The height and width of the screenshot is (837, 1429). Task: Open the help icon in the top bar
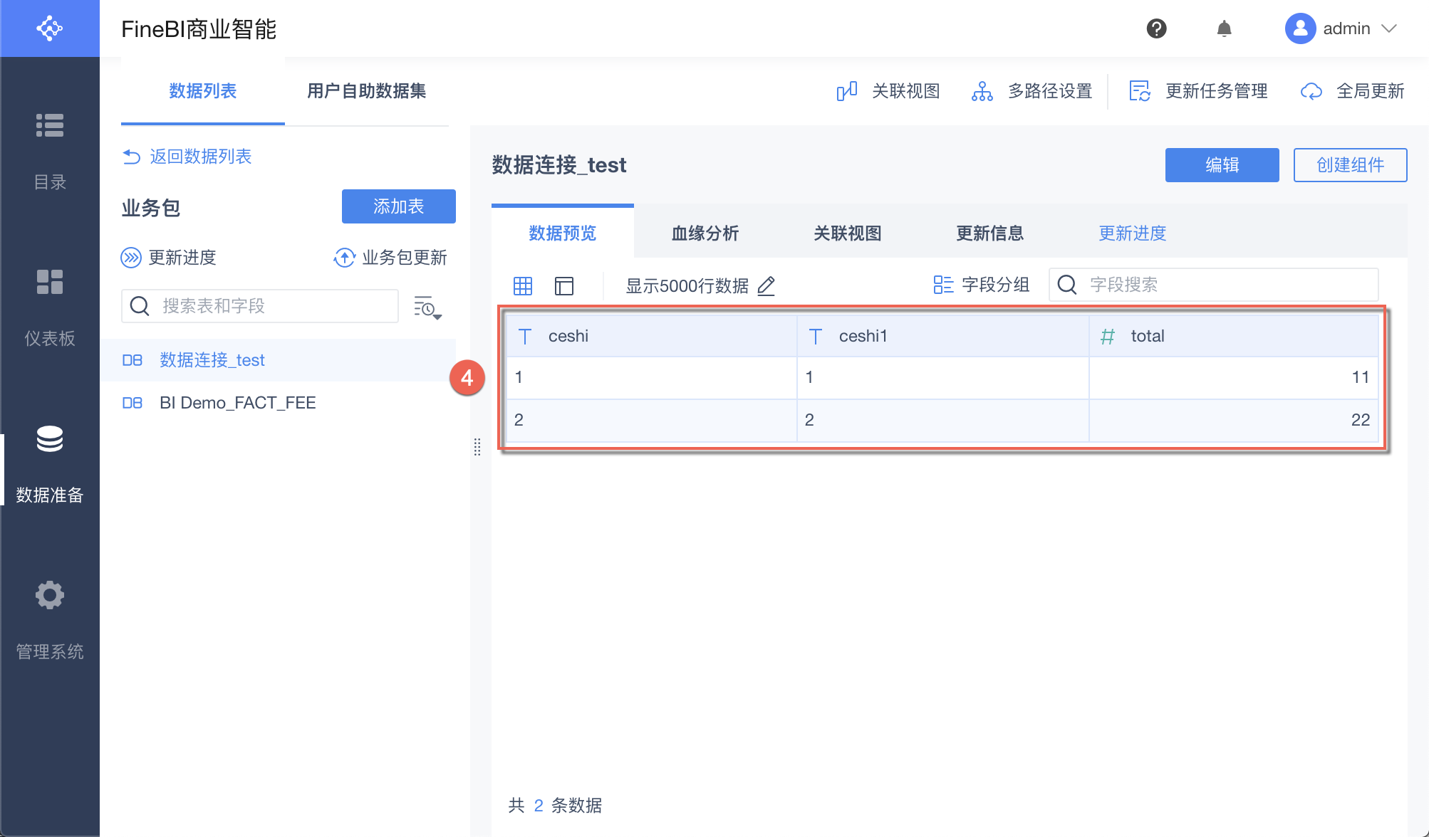click(1156, 28)
